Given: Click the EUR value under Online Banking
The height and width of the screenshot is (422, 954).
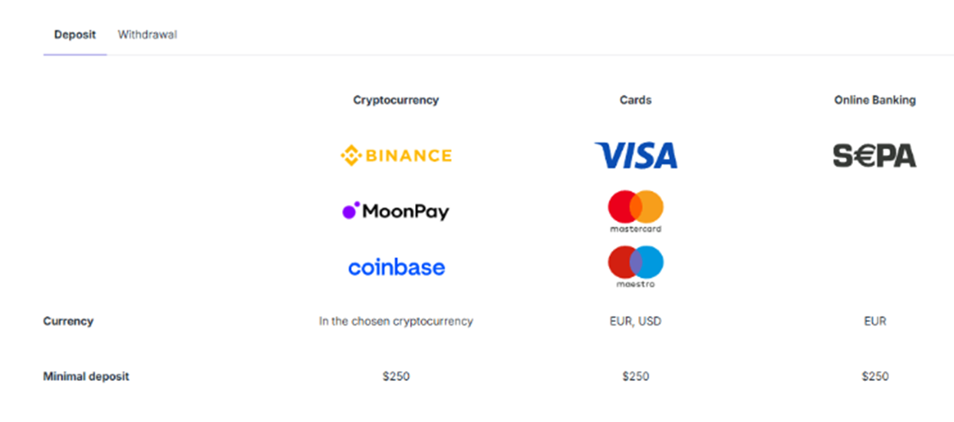Looking at the screenshot, I should tap(874, 321).
